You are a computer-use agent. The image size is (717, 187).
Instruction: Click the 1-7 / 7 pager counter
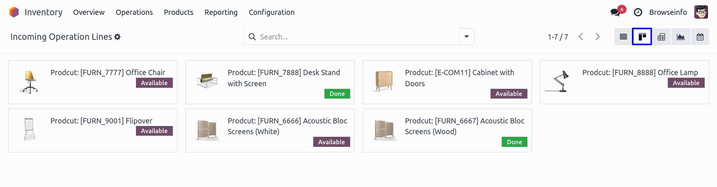pos(558,37)
